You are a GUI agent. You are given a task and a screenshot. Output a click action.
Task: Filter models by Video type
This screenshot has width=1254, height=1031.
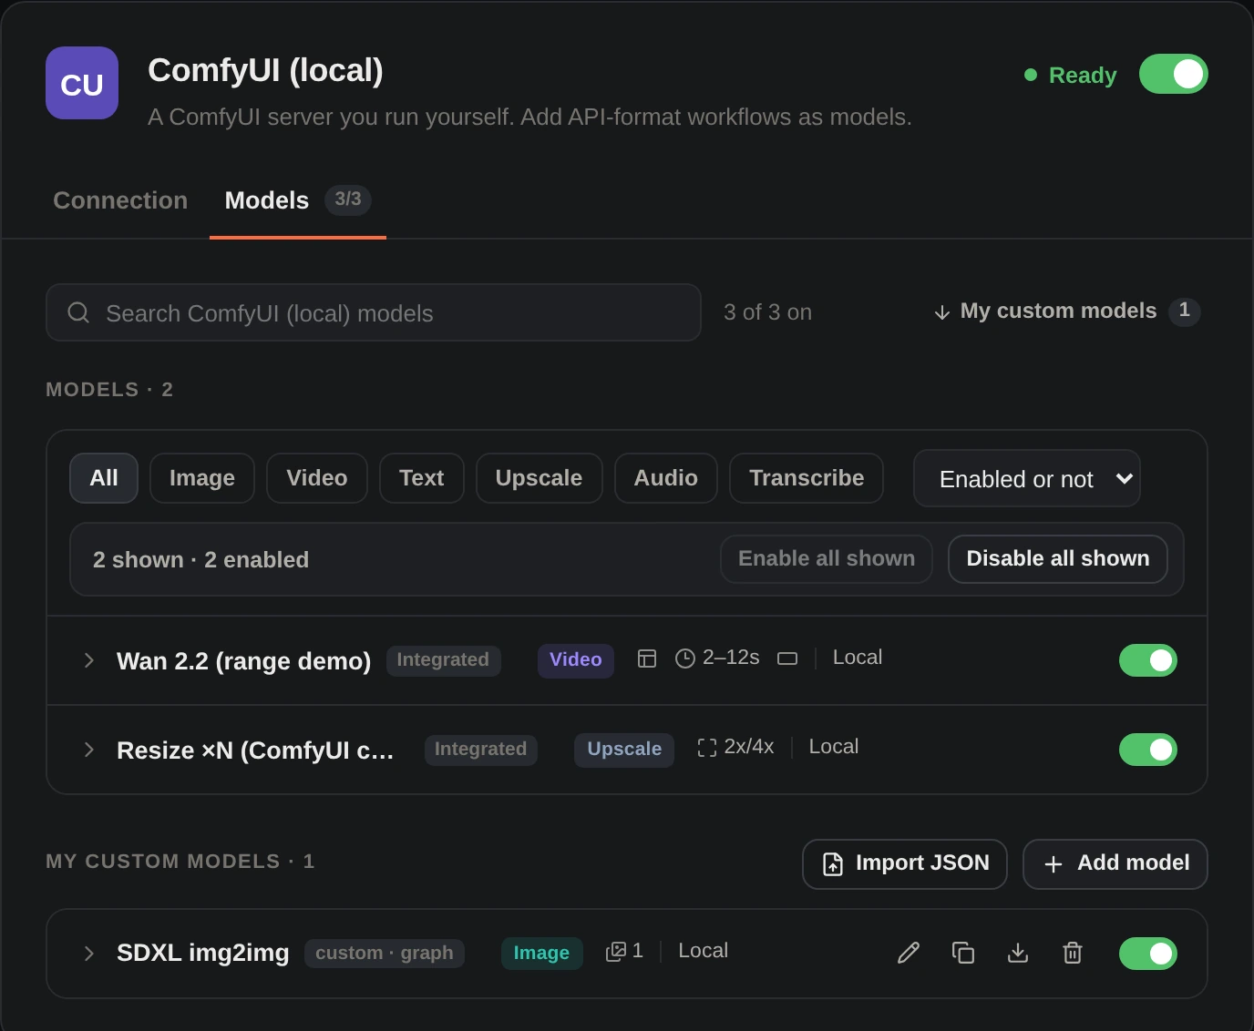point(317,478)
